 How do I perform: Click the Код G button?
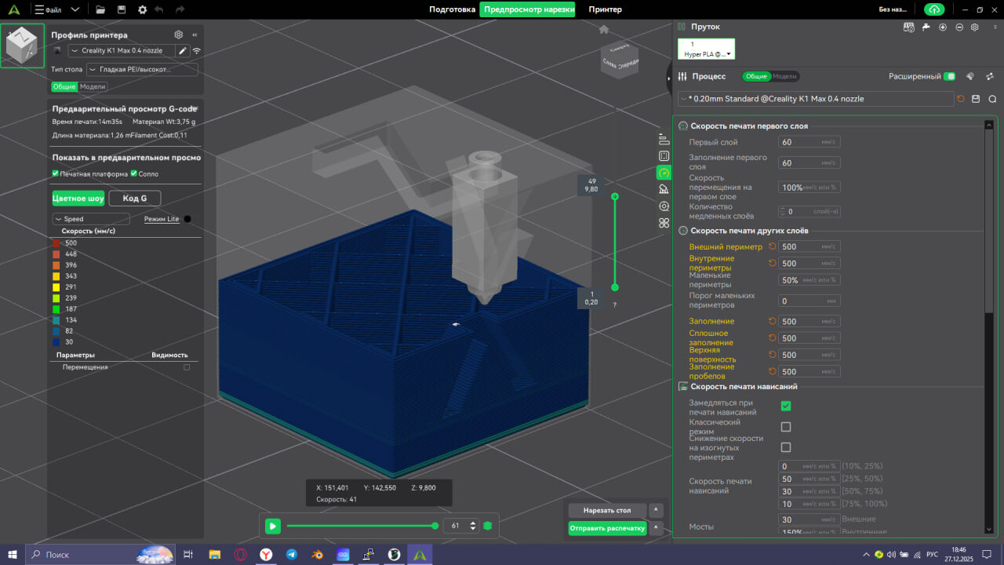click(x=134, y=198)
